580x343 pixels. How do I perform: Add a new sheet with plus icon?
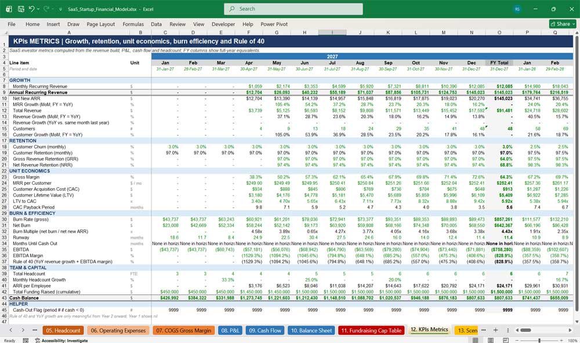tap(495, 330)
